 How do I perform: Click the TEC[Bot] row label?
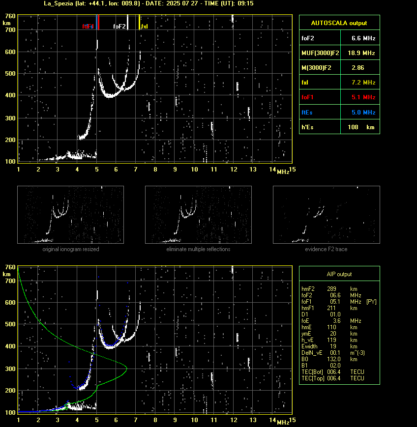[312, 372]
